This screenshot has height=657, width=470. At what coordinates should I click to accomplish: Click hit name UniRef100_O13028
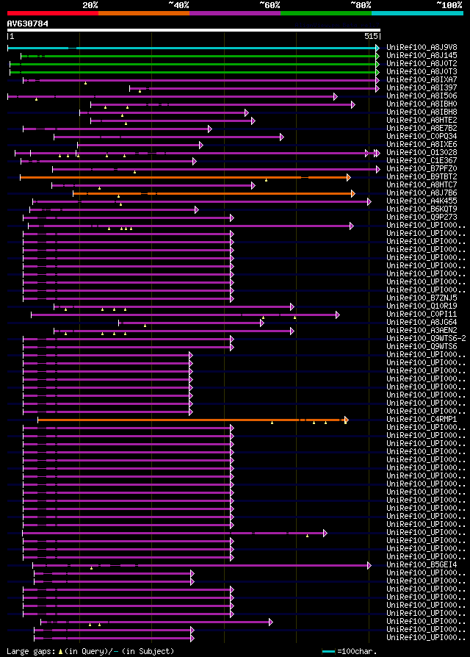pyautogui.click(x=422, y=153)
